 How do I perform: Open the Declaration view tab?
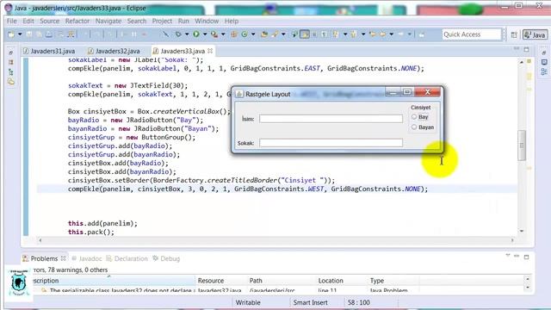click(127, 258)
